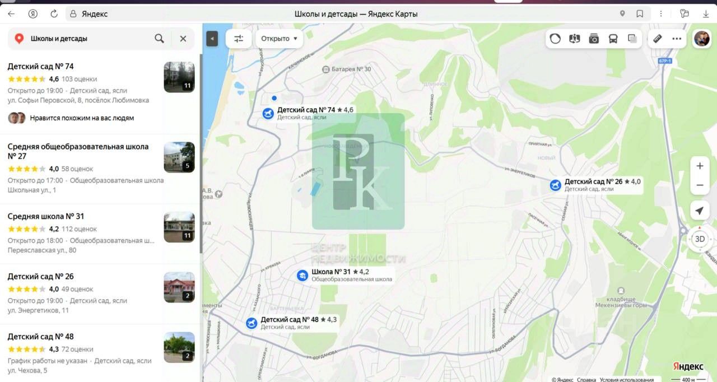Open Средняя школа № 31 listing
Screen dimensions: 717x382
[x=46, y=216]
